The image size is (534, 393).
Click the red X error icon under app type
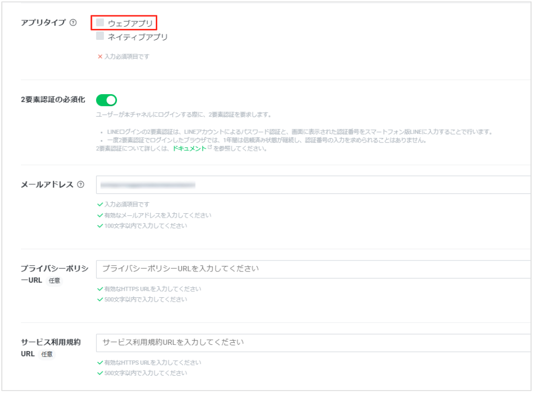(x=100, y=57)
